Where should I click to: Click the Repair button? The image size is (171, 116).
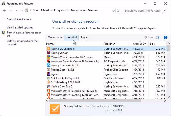(x=85, y=38)
